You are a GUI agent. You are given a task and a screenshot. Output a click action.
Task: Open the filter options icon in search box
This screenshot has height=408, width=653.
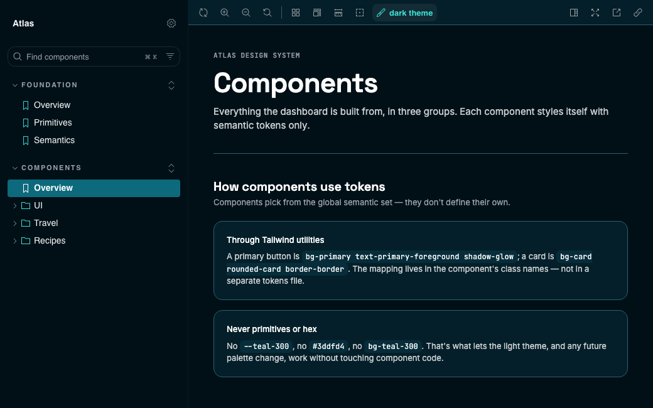pos(170,56)
